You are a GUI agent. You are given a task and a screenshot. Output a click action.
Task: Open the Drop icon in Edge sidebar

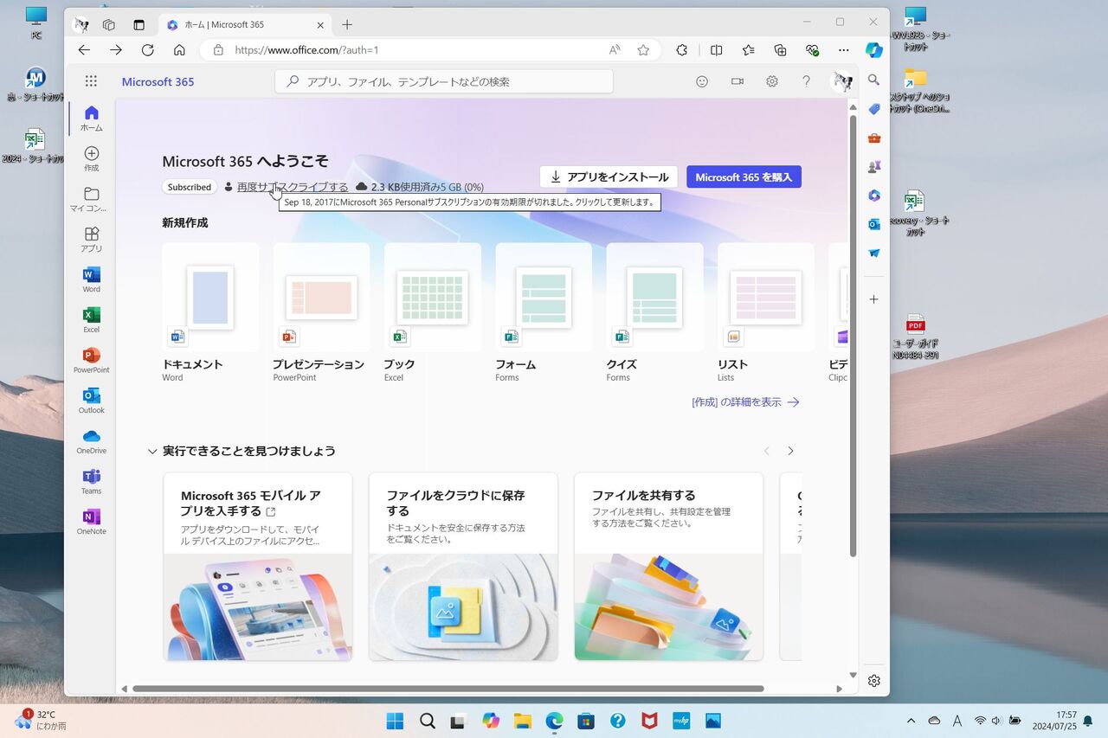click(874, 253)
